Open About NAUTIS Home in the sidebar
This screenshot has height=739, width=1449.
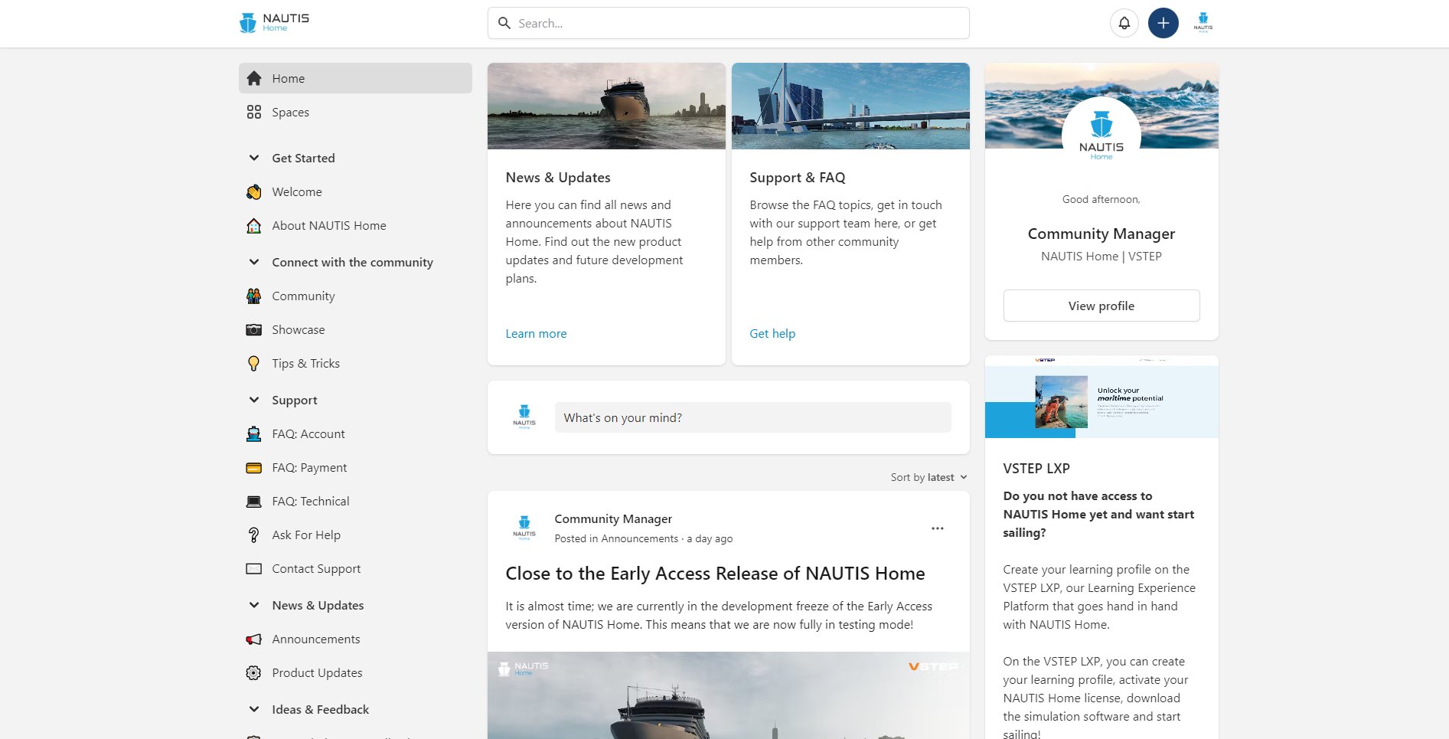pyautogui.click(x=355, y=225)
